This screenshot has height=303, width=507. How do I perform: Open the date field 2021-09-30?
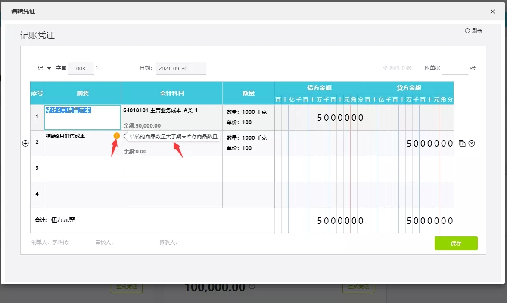181,68
